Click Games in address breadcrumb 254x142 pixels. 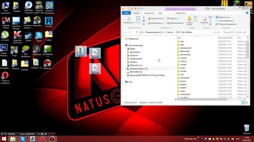[170, 32]
